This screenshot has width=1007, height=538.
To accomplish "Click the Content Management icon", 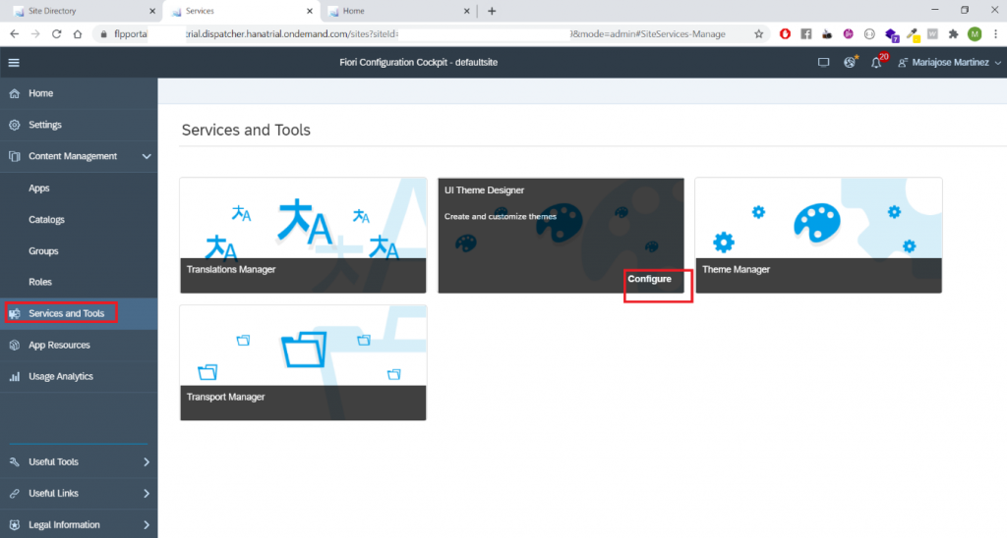I will (14, 156).
